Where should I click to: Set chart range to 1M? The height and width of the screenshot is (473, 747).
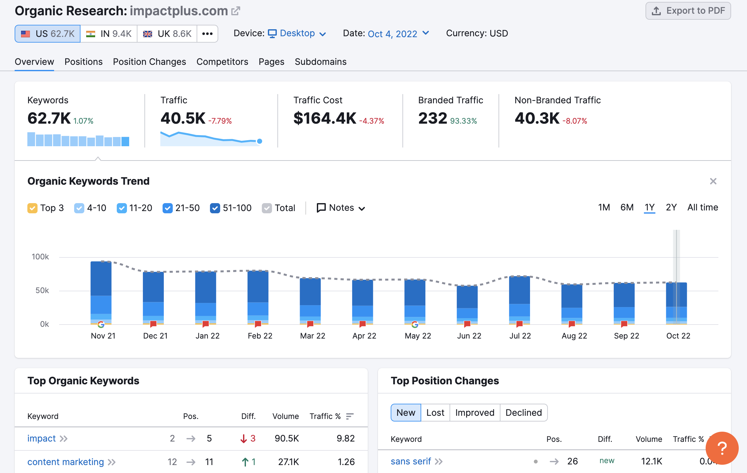click(x=604, y=208)
